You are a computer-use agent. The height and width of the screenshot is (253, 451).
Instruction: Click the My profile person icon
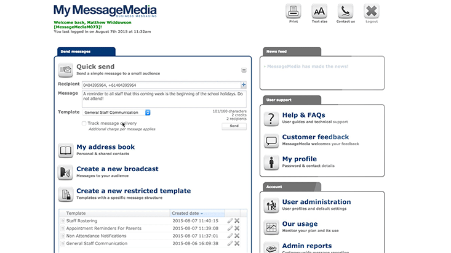tap(271, 163)
